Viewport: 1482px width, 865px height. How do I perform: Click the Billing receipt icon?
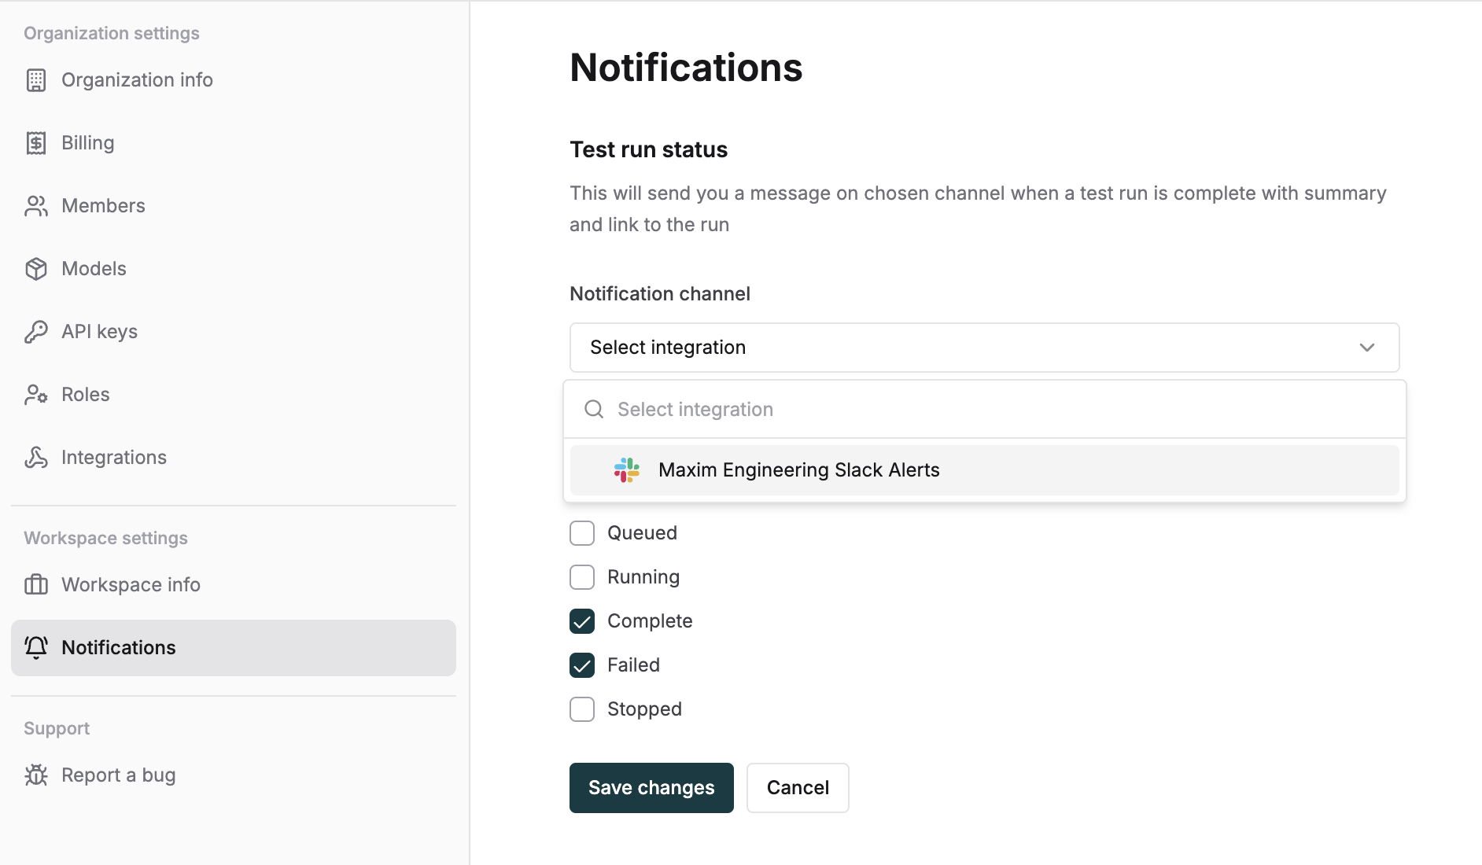36,143
